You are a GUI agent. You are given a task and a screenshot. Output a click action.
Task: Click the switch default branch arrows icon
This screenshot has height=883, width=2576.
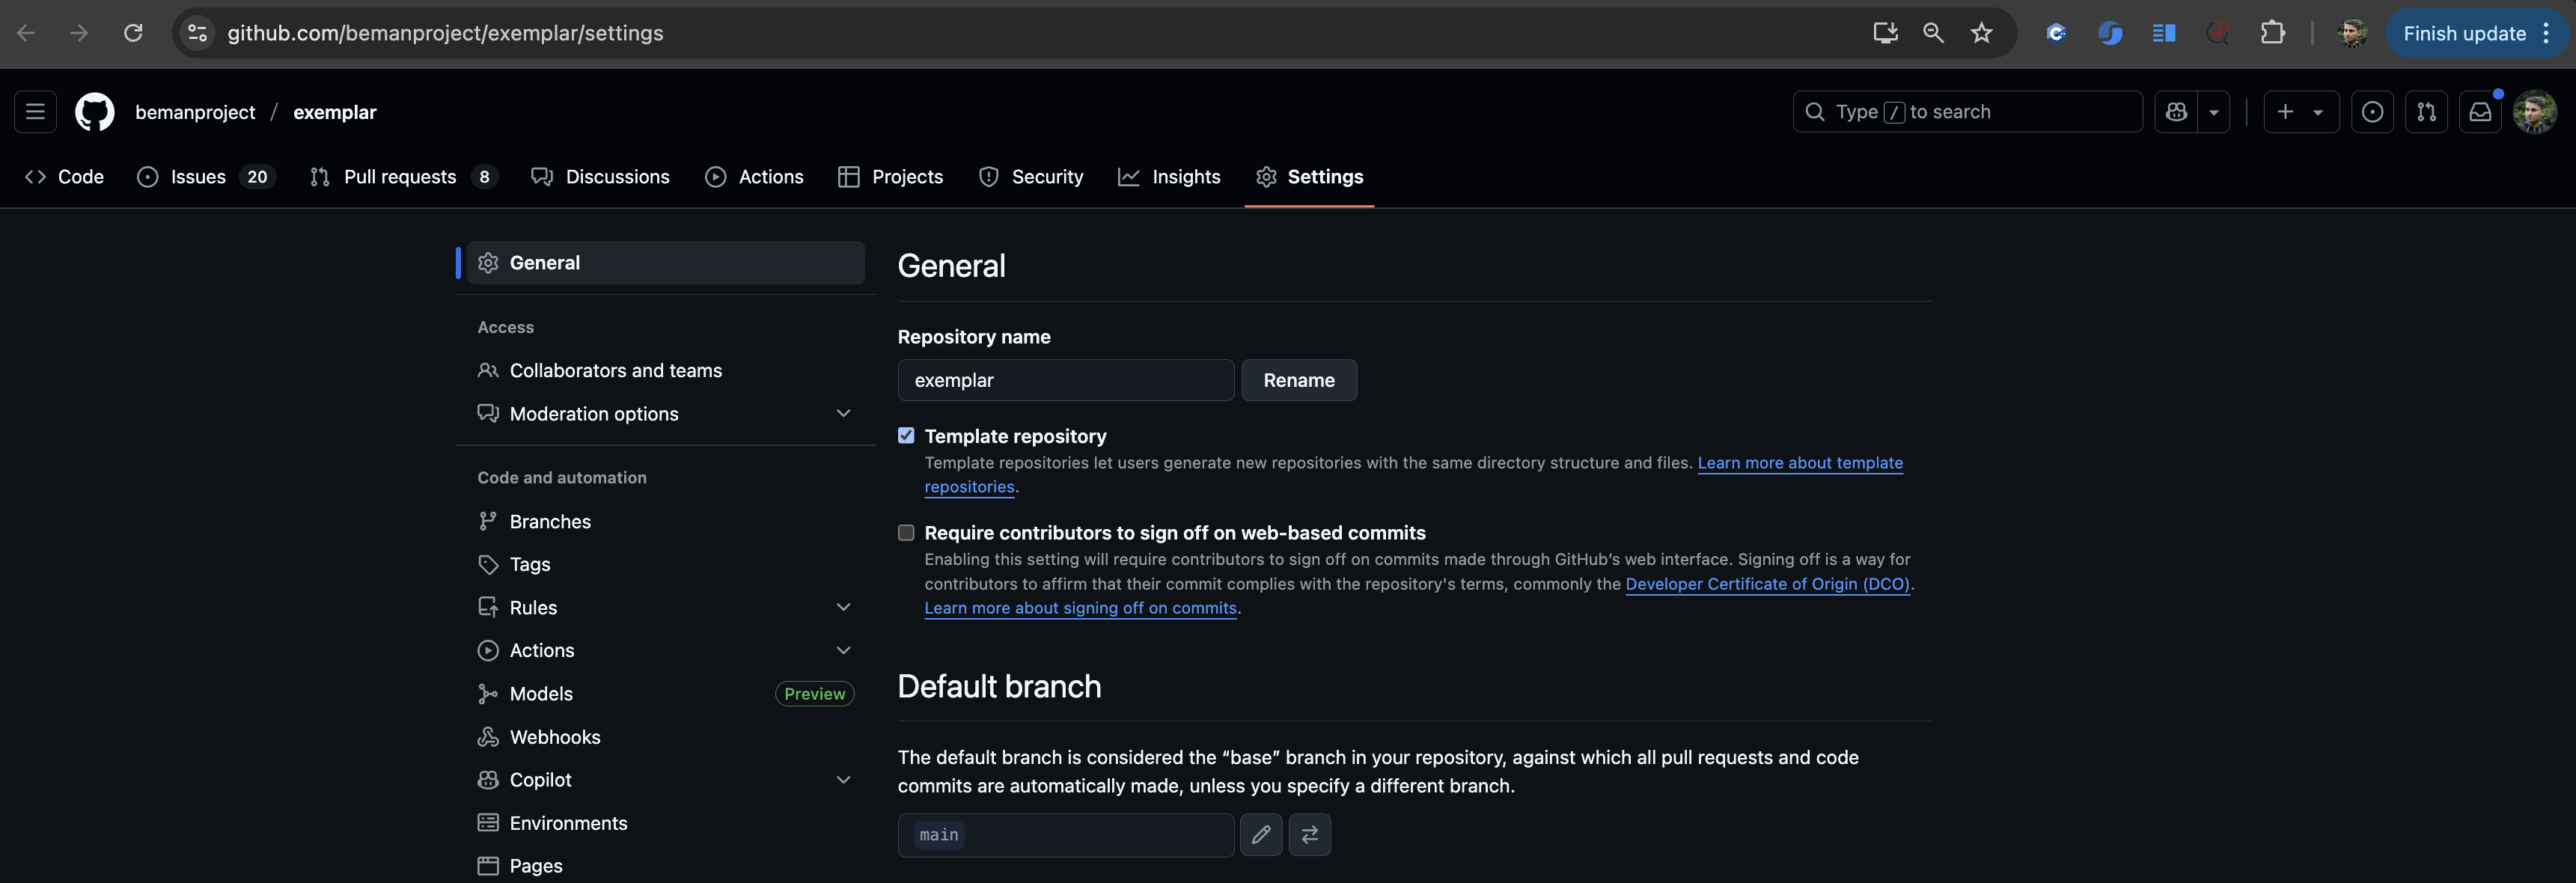click(x=1309, y=834)
